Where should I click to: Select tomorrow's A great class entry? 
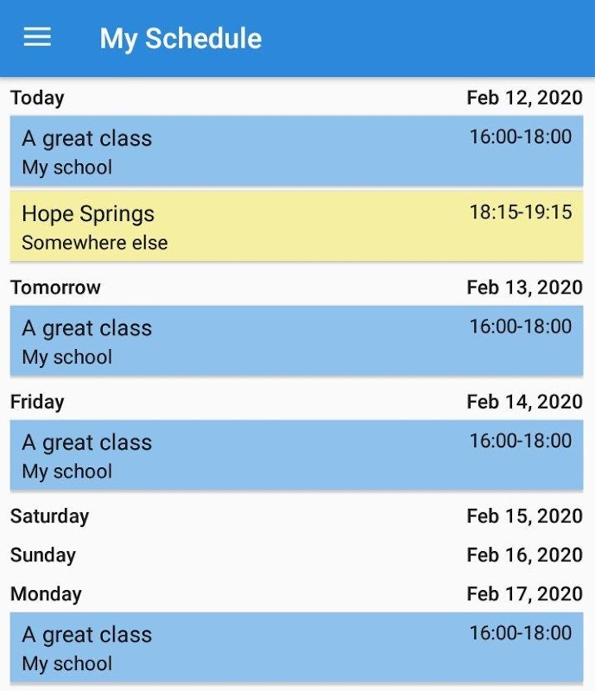(x=296, y=341)
